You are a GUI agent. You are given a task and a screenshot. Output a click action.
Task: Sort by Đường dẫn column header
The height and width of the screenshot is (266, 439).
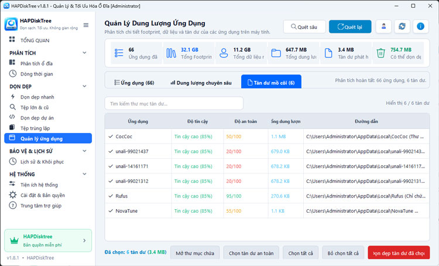pyautogui.click(x=366, y=121)
